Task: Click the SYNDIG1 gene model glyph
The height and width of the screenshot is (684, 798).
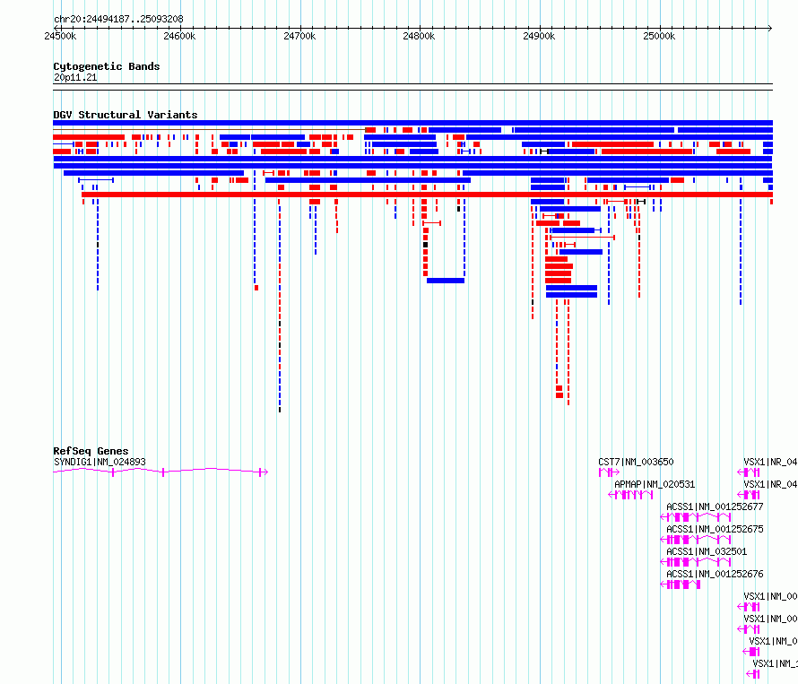Action: pyautogui.click(x=160, y=472)
